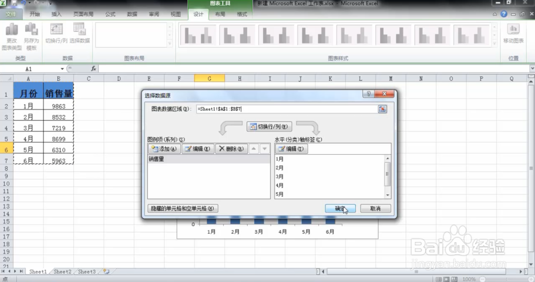Image resolution: width=535 pixels, height=282 pixels.
Task: Open the Data (数据) ribbon tab
Action: pyautogui.click(x=132, y=14)
